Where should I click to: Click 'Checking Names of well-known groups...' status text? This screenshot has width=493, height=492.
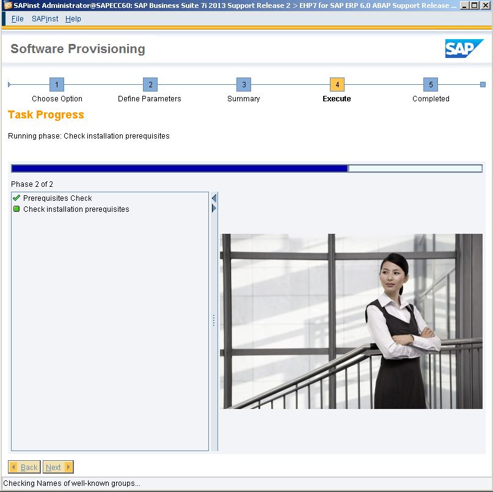pyautogui.click(x=71, y=483)
